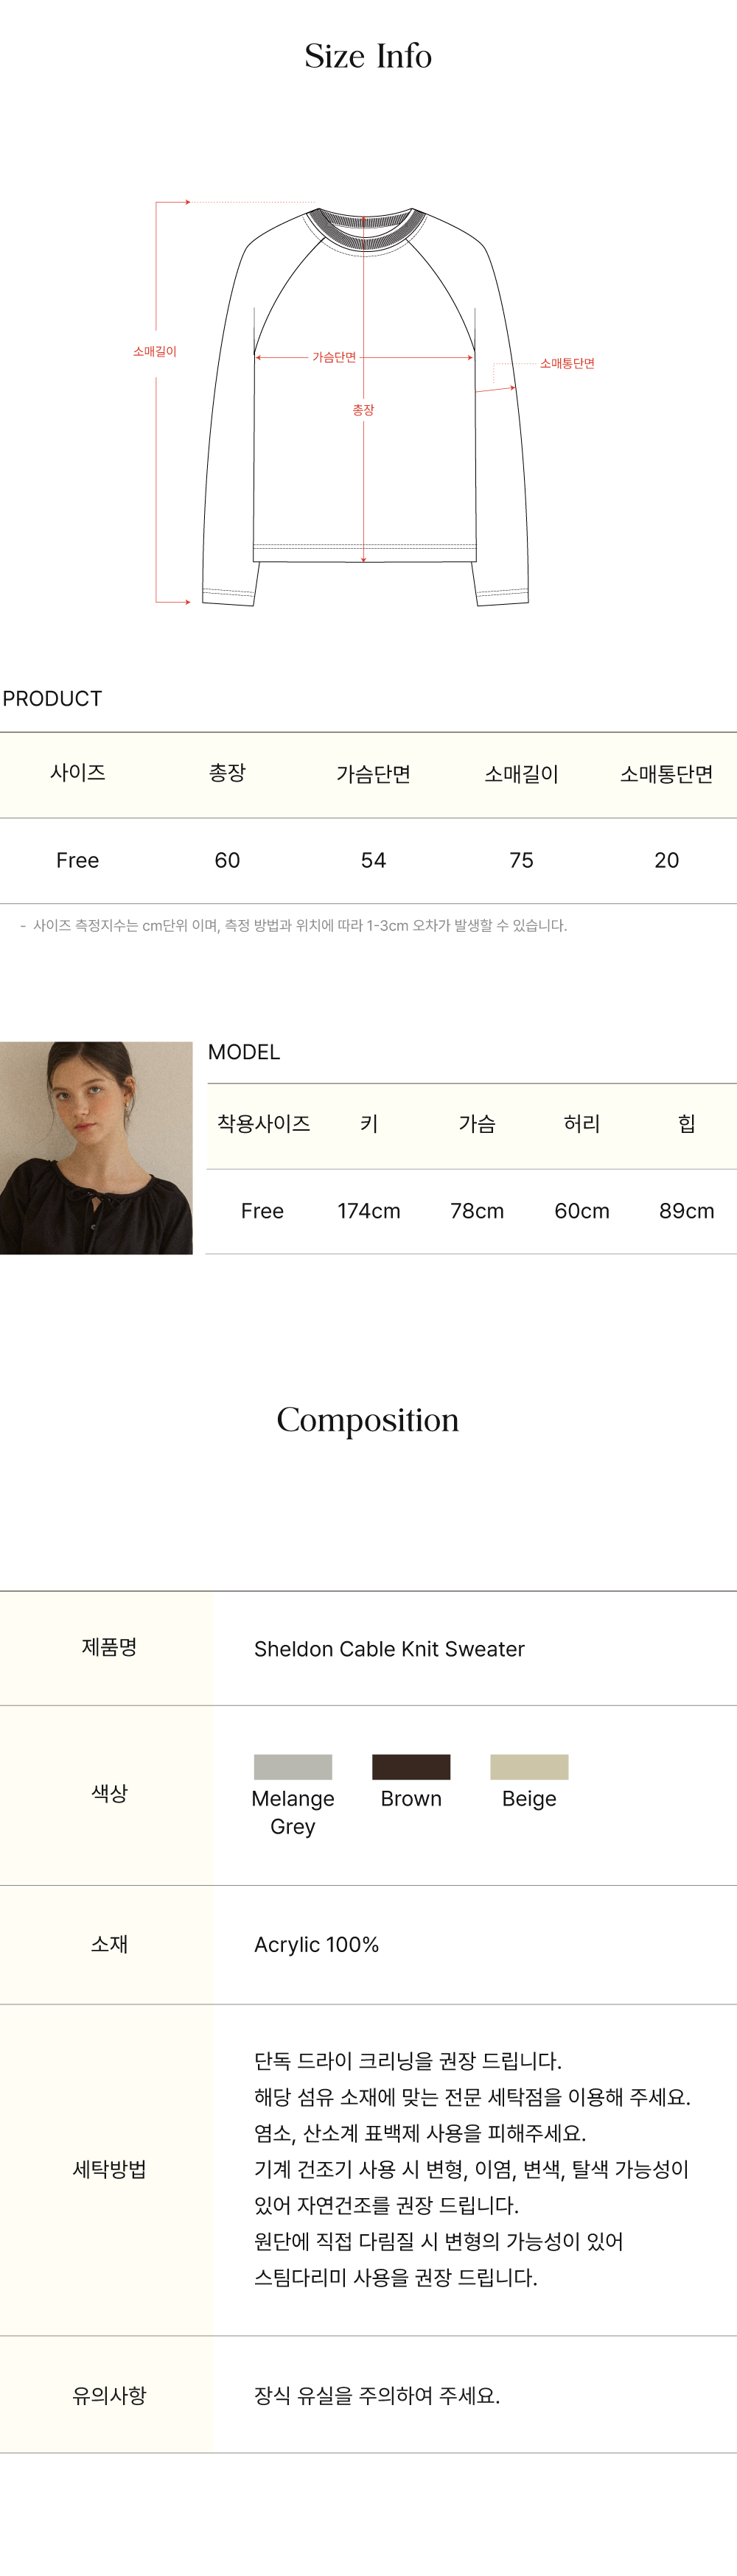Click the Composition heading
This screenshot has height=2576, width=737.
coord(368,1419)
